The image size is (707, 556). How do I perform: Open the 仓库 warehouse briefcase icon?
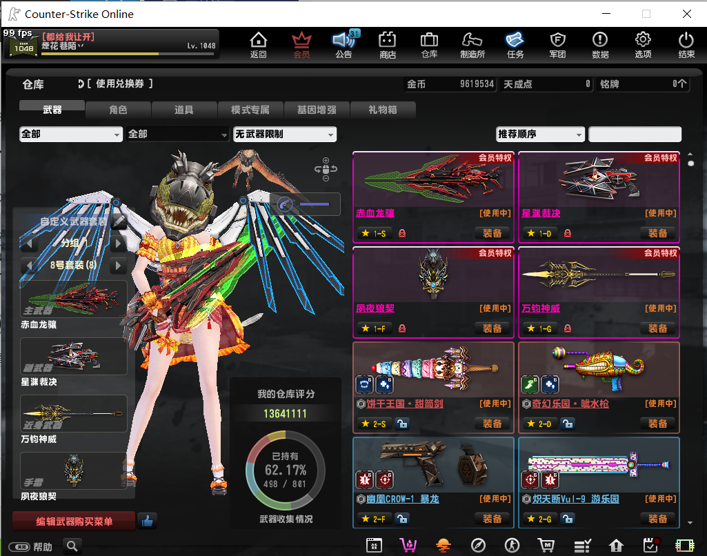429,44
